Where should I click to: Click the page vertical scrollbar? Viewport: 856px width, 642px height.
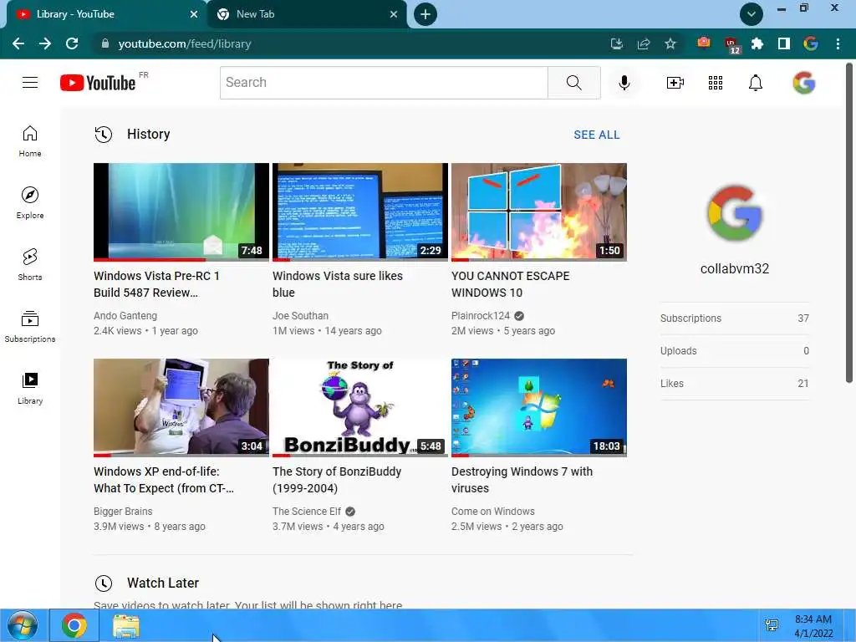click(849, 222)
